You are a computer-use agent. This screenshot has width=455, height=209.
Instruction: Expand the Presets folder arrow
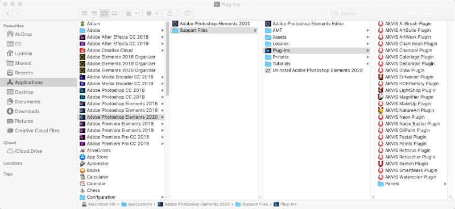click(x=367, y=57)
